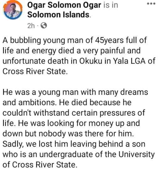Click the word 'Okuku' in the post

point(91,61)
